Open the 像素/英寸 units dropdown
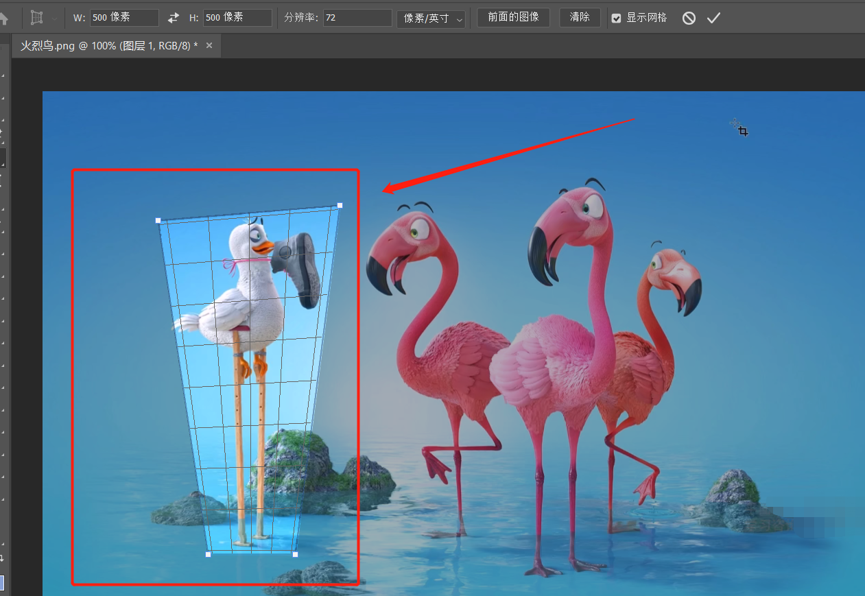The image size is (865, 596). [431, 19]
